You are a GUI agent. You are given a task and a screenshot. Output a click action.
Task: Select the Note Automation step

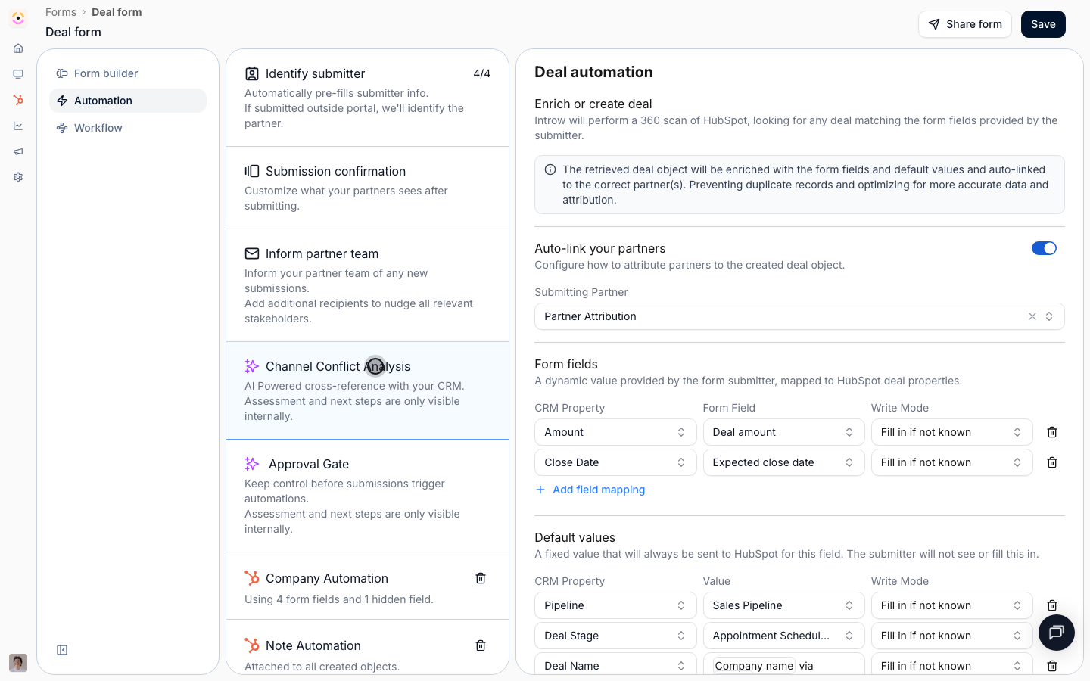367,647
